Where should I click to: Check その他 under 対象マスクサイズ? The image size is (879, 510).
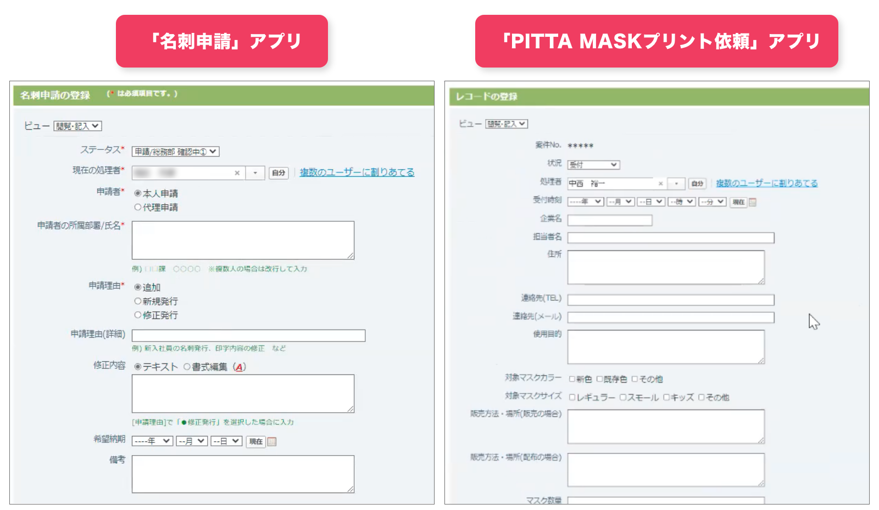pyautogui.click(x=701, y=397)
